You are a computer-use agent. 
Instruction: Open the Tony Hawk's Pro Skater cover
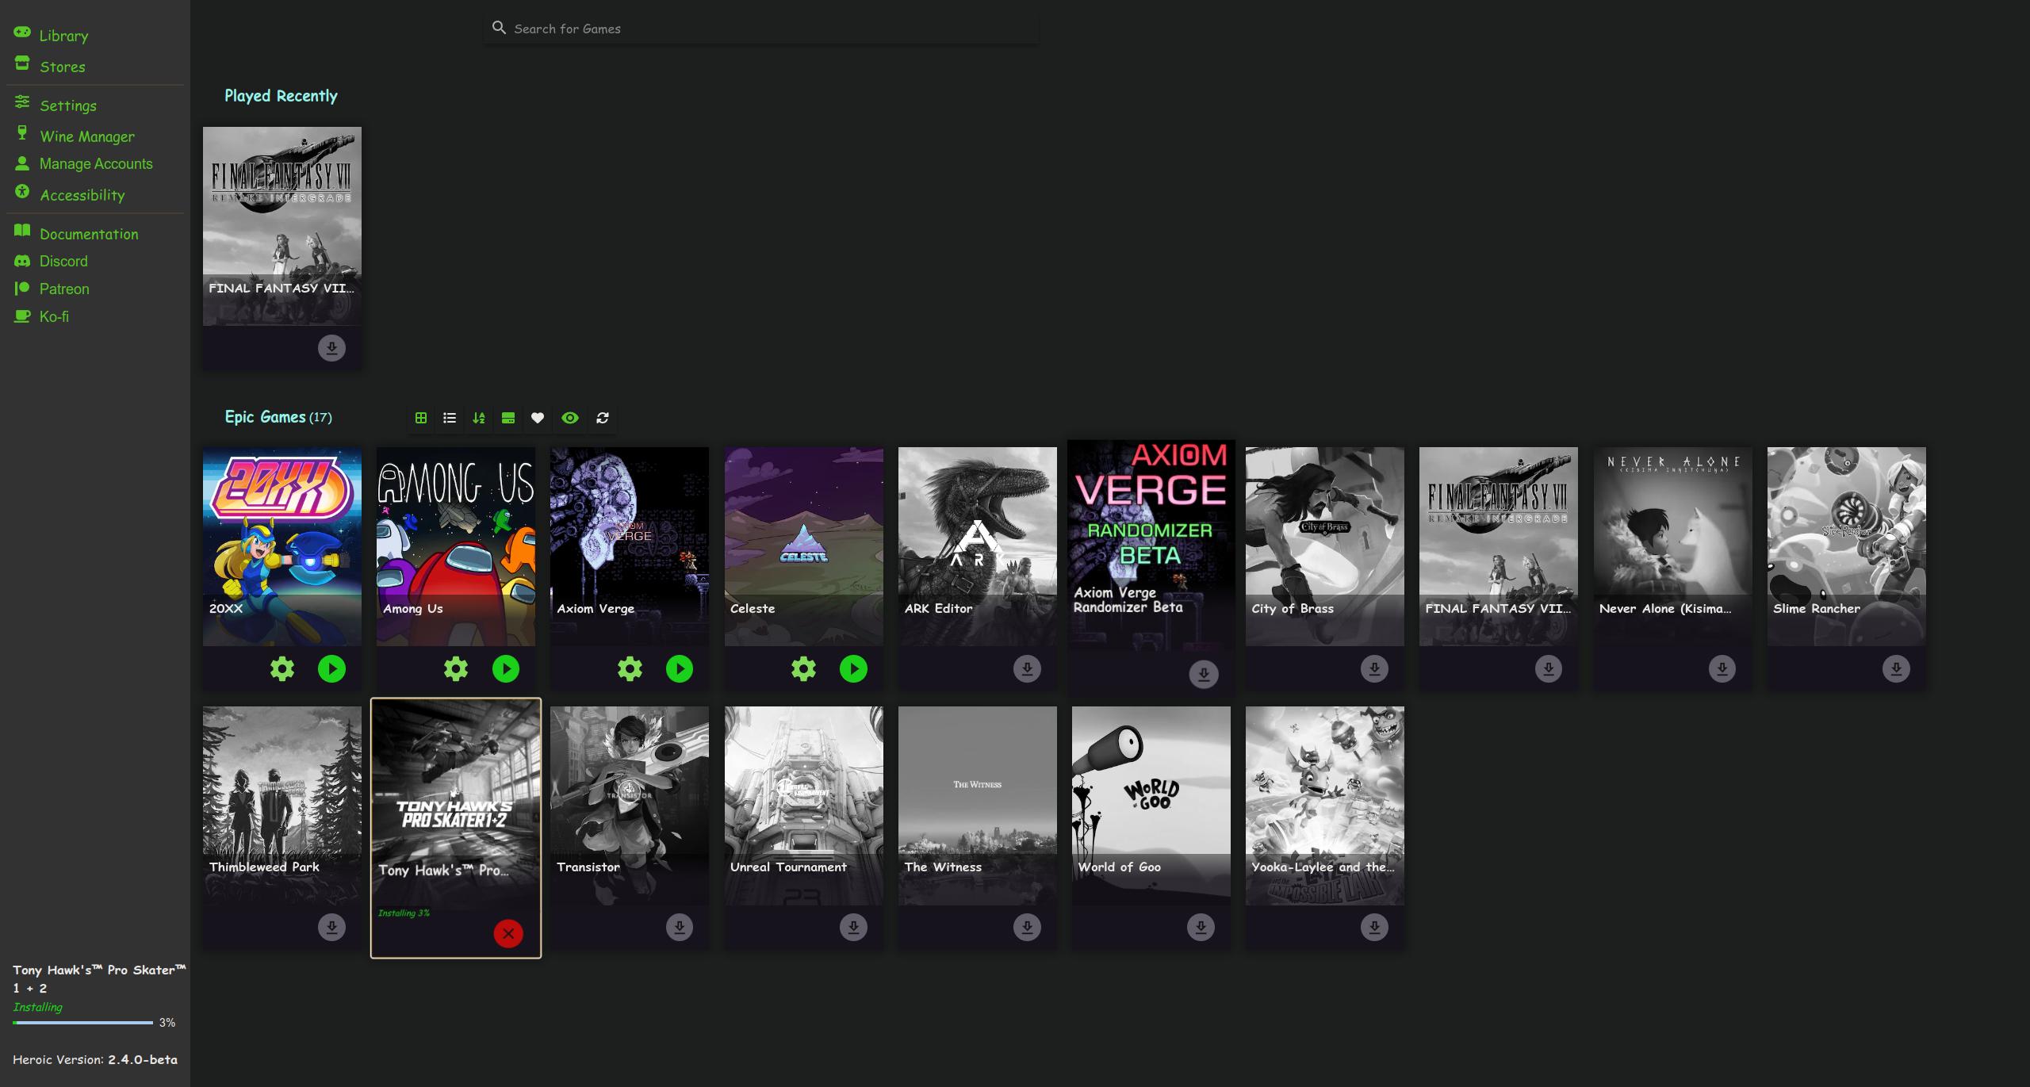pyautogui.click(x=456, y=805)
